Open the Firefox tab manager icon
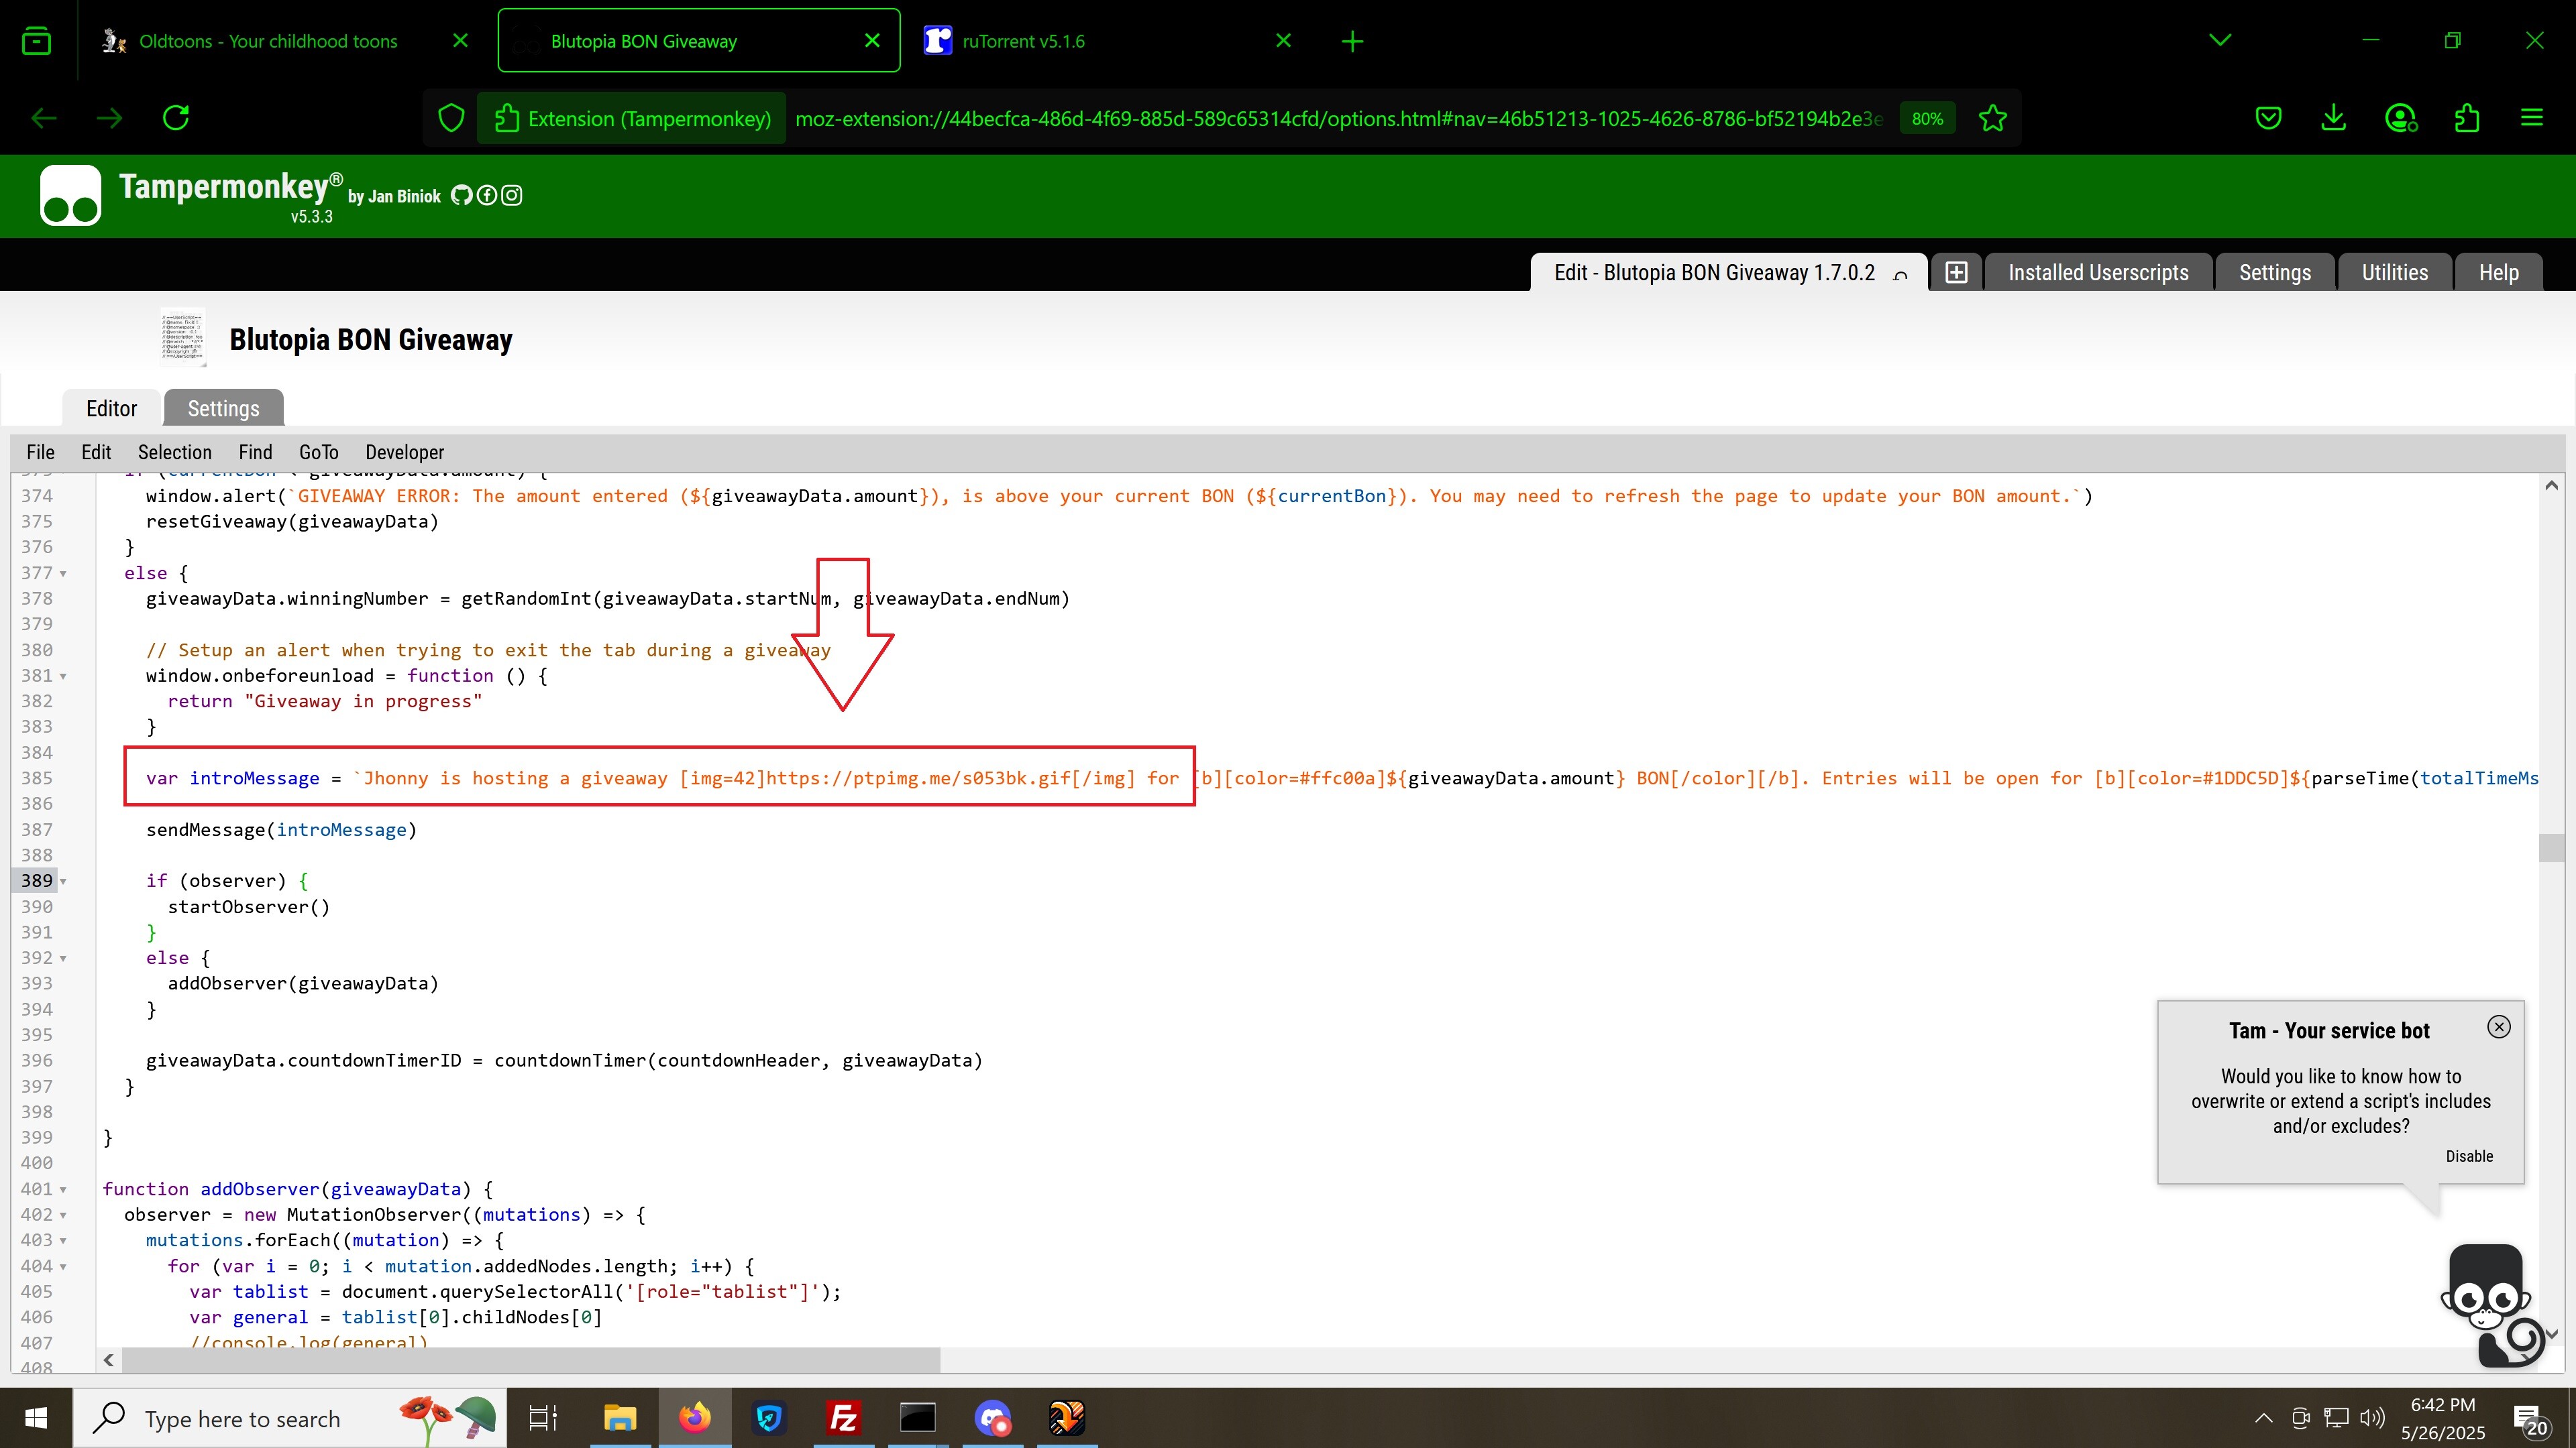This screenshot has width=2576, height=1448. (x=37, y=41)
